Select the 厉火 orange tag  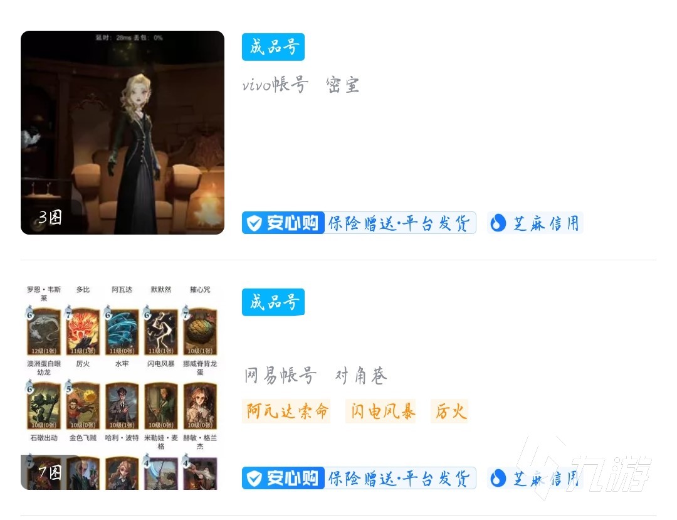(x=450, y=411)
